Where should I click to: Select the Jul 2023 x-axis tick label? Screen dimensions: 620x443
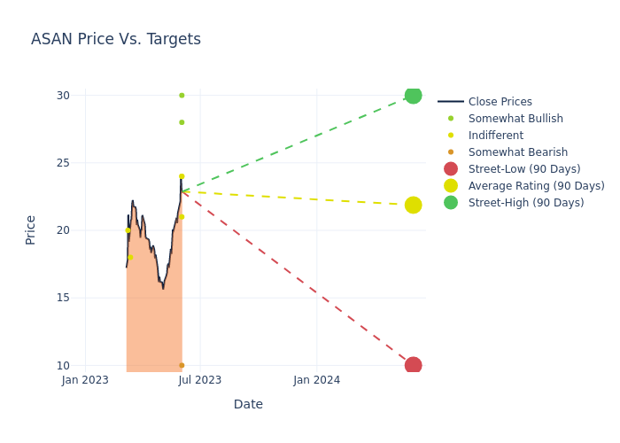tap(200, 380)
